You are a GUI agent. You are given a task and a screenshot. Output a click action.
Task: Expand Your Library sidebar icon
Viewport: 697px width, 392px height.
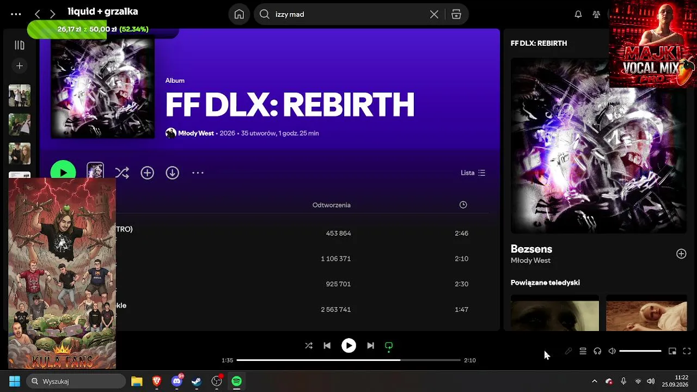click(x=20, y=45)
